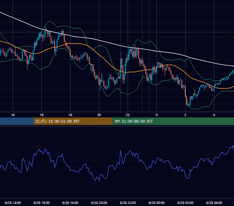This screenshot has height=206, width=234.
Task: Click the 8/29 02:00 date label
Action: (185, 203)
